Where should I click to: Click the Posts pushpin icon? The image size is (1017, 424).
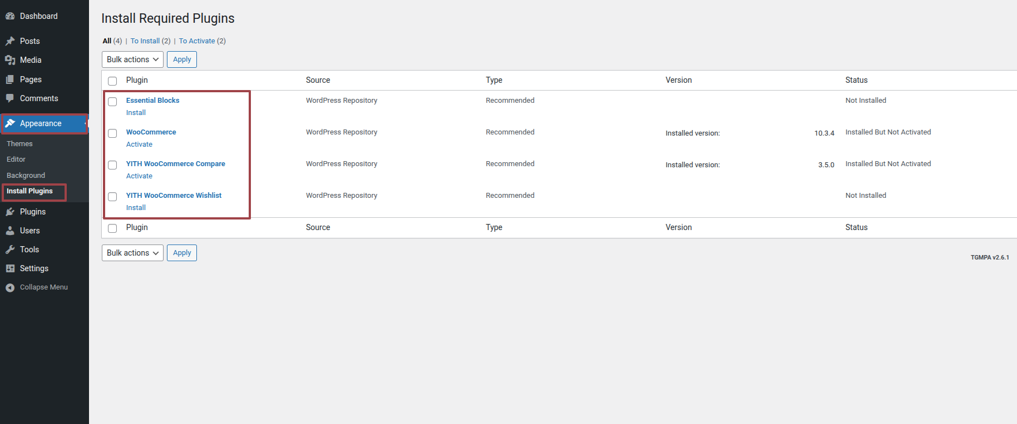(10, 41)
